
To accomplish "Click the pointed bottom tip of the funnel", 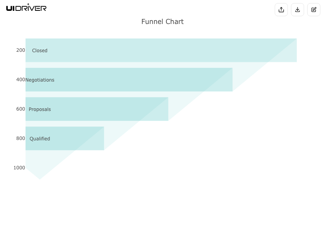I will tap(40, 178).
